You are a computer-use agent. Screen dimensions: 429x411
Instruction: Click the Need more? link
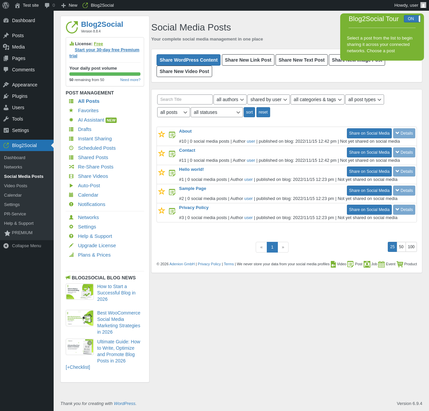[130, 80]
